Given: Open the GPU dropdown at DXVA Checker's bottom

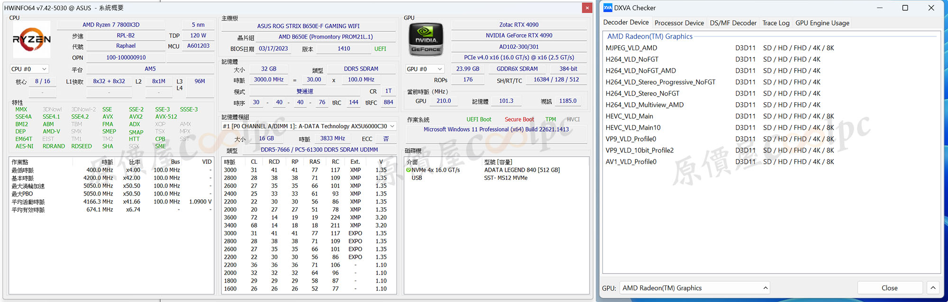Looking at the screenshot, I should point(694,288).
